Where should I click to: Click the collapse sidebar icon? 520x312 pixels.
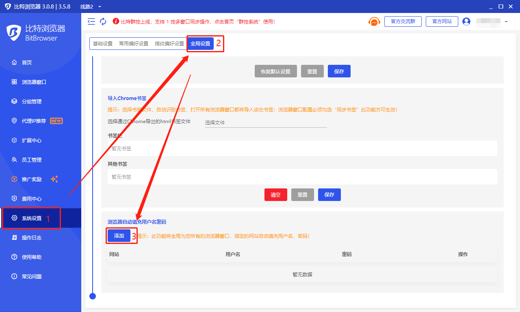click(x=91, y=21)
